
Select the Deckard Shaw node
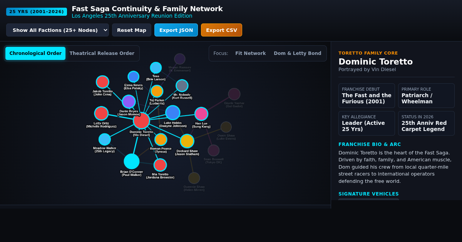187,141
